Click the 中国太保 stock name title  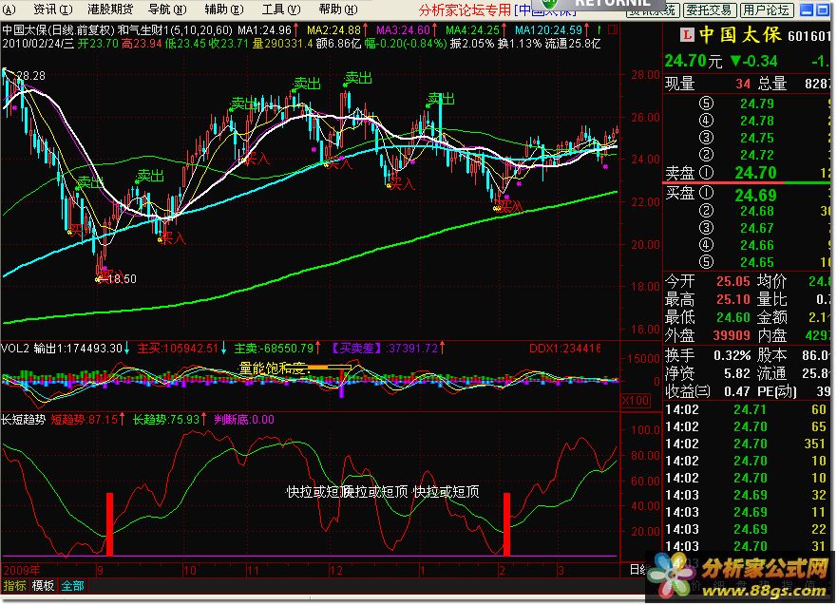[740, 35]
